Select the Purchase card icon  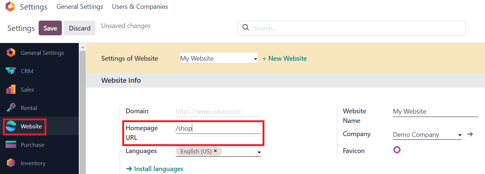(x=11, y=145)
